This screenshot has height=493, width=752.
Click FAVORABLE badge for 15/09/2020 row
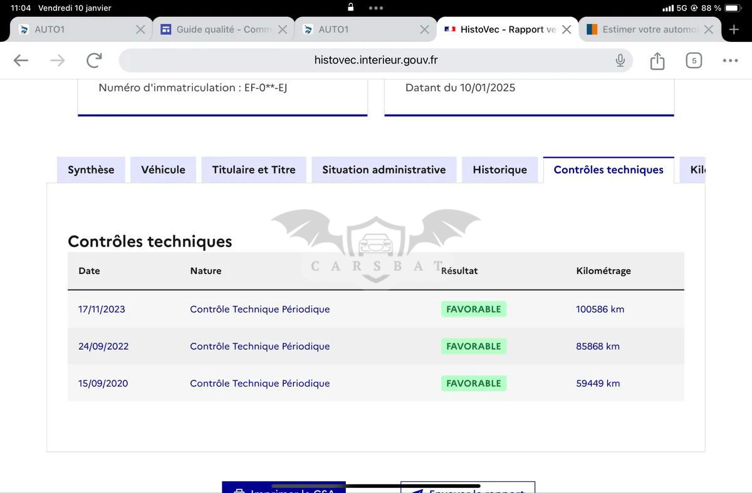pos(474,383)
